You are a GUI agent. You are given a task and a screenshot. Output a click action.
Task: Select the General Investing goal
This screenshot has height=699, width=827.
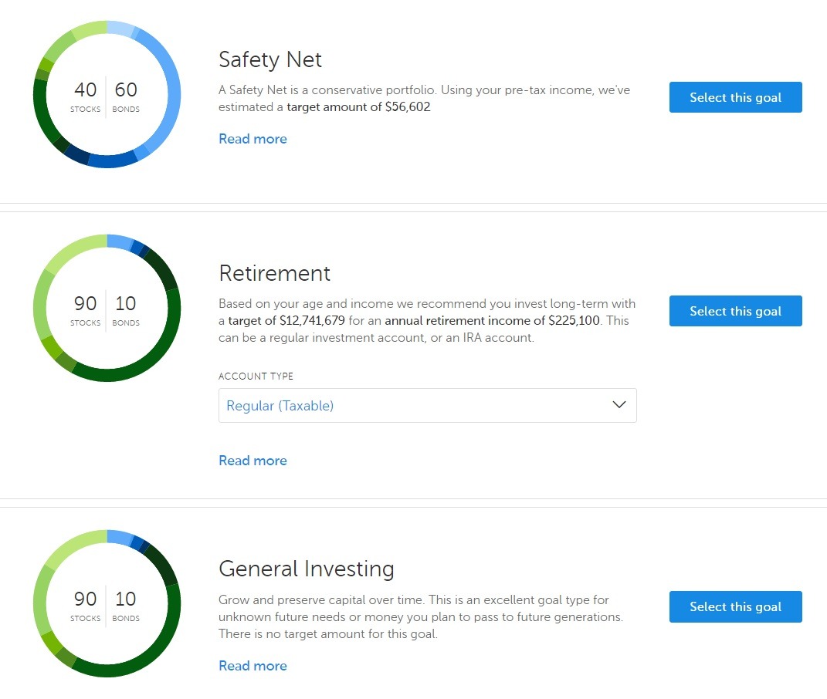(735, 606)
